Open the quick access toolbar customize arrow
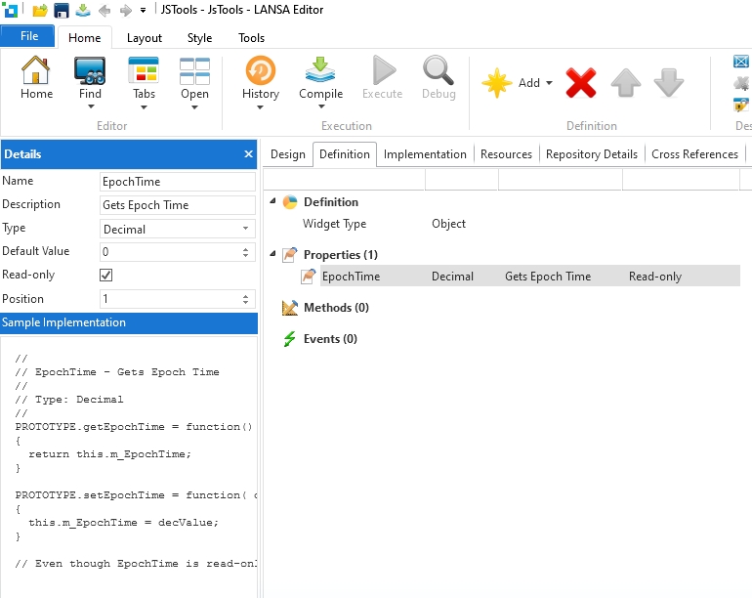This screenshot has width=752, height=598. [143, 10]
